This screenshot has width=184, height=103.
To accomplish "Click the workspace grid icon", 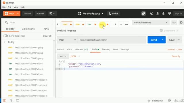I will 80,13.
